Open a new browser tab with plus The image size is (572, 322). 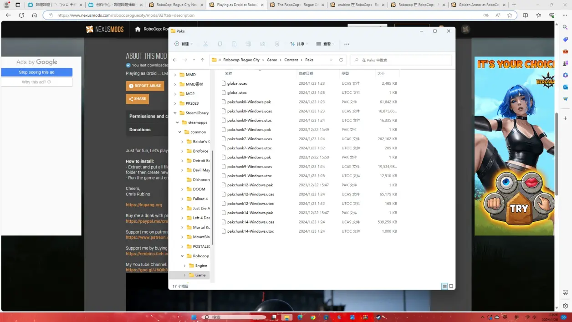tap(514, 5)
